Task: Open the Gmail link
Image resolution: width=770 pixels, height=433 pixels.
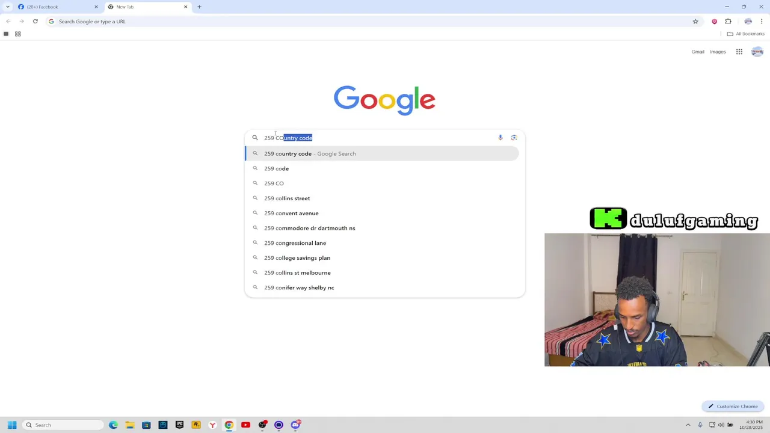Action: 698,52
